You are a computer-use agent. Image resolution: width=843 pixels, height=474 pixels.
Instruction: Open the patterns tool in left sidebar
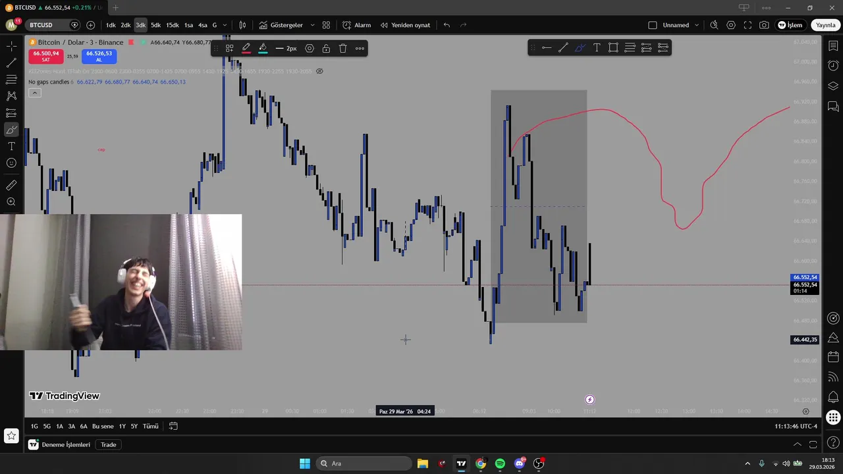[11, 96]
